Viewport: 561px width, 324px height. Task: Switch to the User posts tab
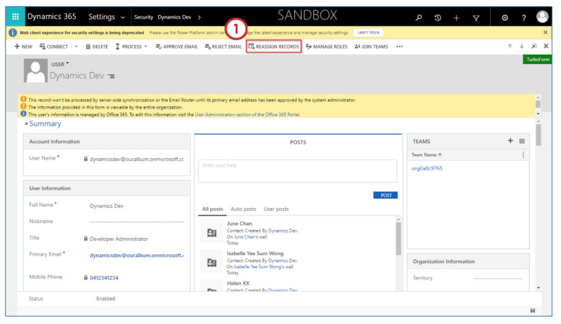click(276, 209)
